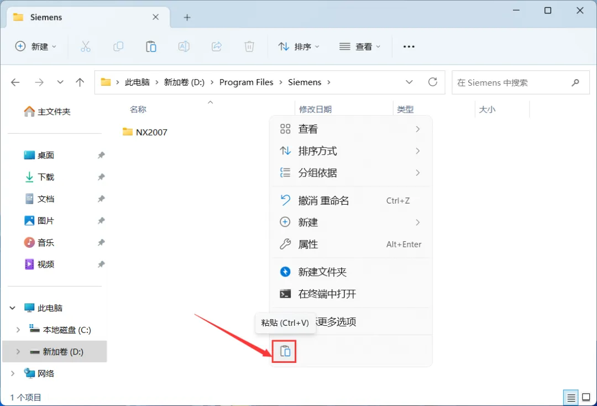Image resolution: width=597 pixels, height=406 pixels.
Task: Select 属性 in context menu
Action: [x=350, y=244]
